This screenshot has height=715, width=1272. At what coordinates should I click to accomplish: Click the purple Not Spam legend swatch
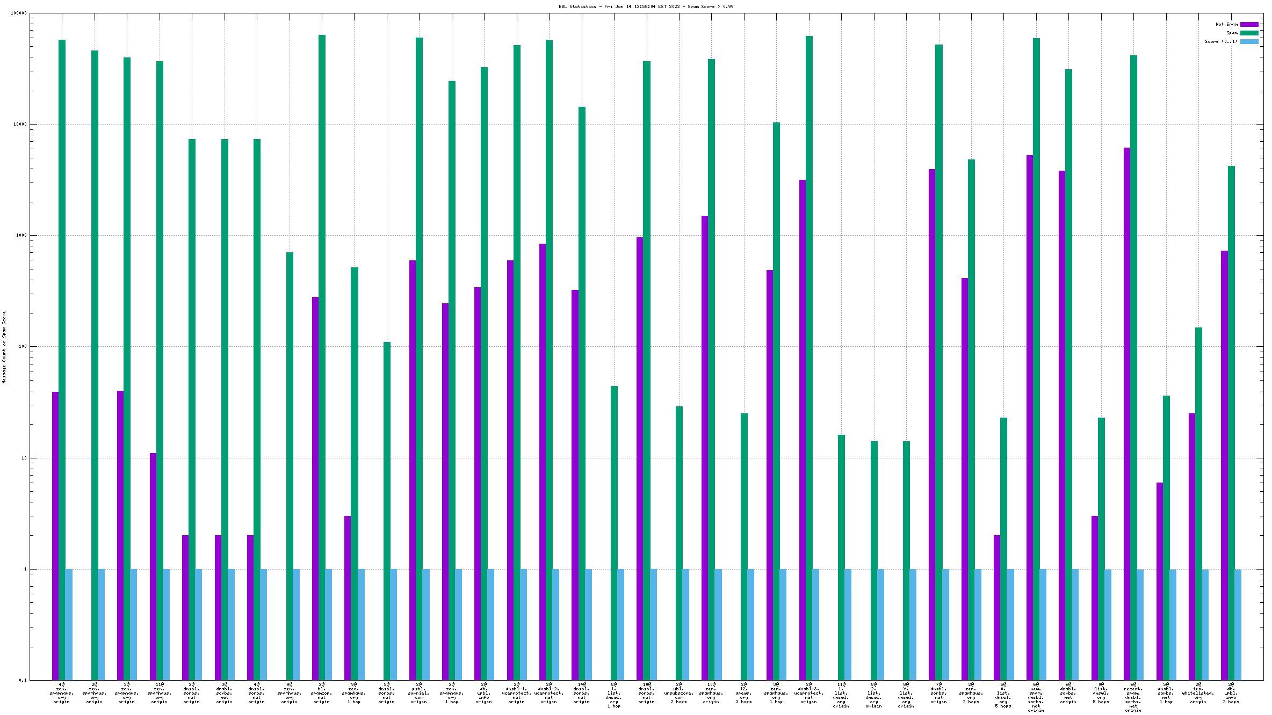coord(1249,24)
